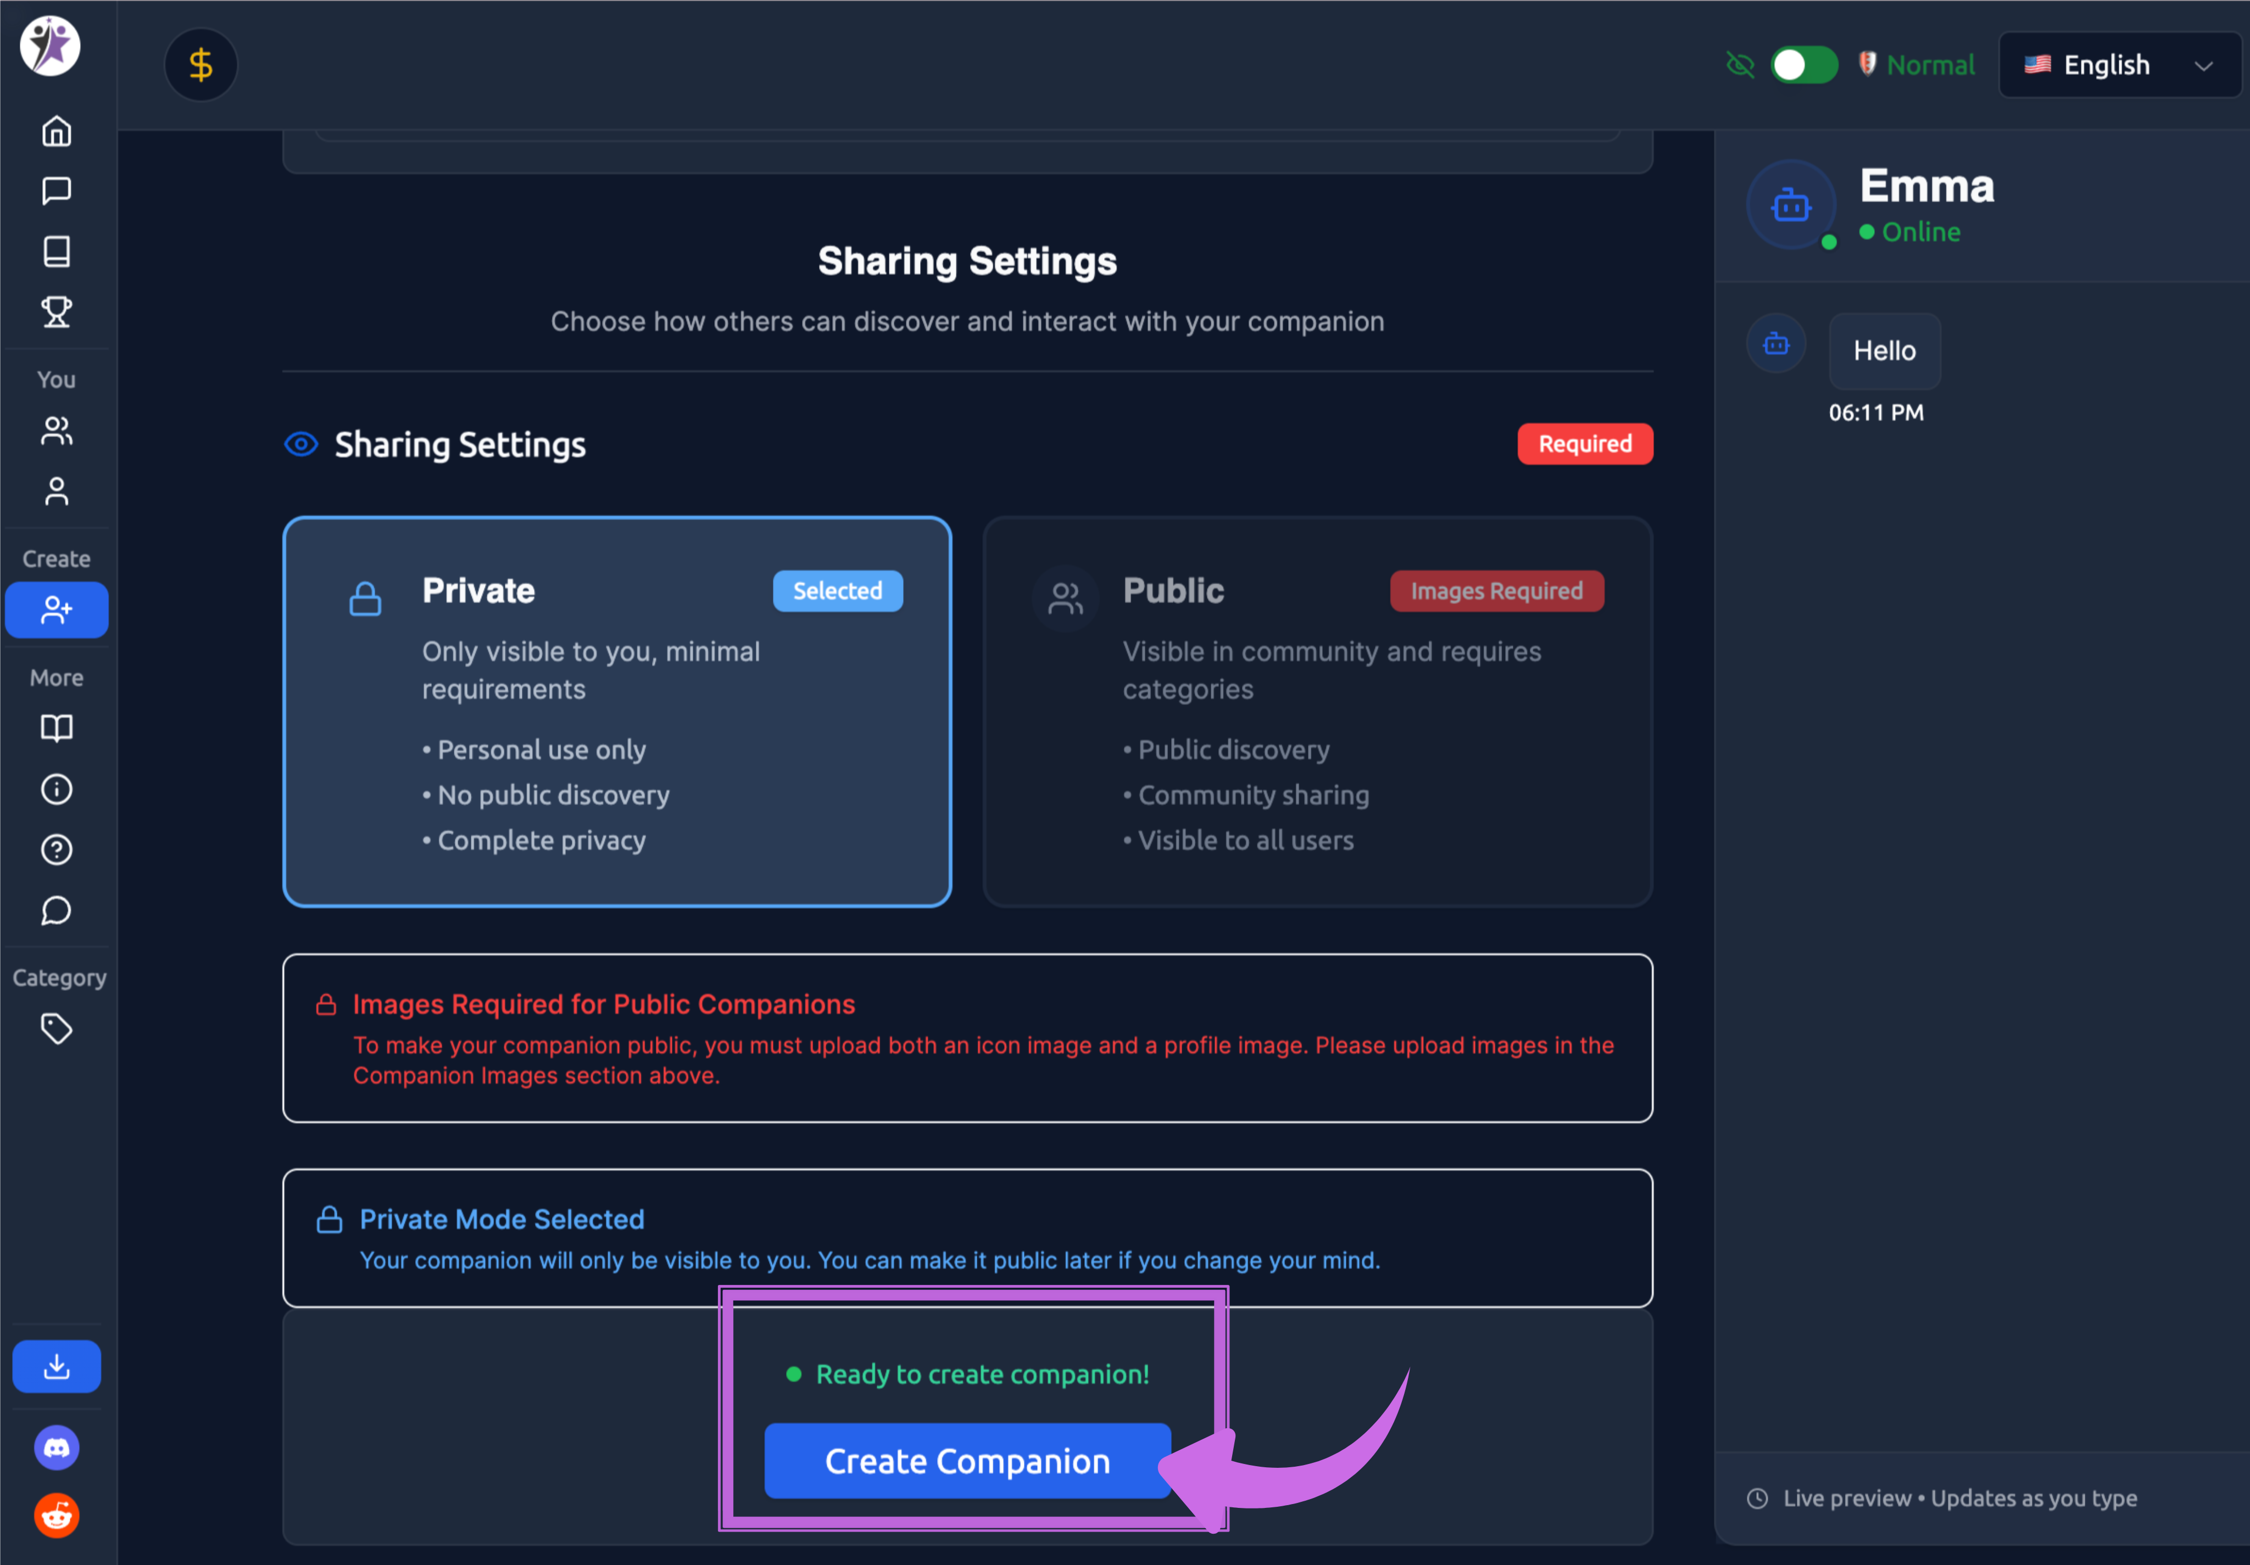The image size is (2250, 1565).
Task: Open the help question mark icon
Action: click(x=56, y=849)
